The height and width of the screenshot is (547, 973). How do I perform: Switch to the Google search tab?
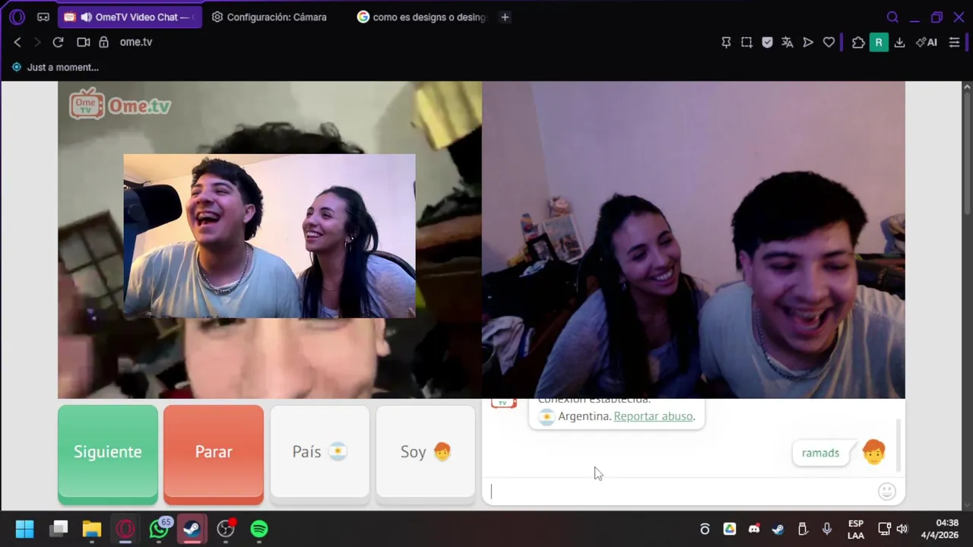(x=420, y=17)
